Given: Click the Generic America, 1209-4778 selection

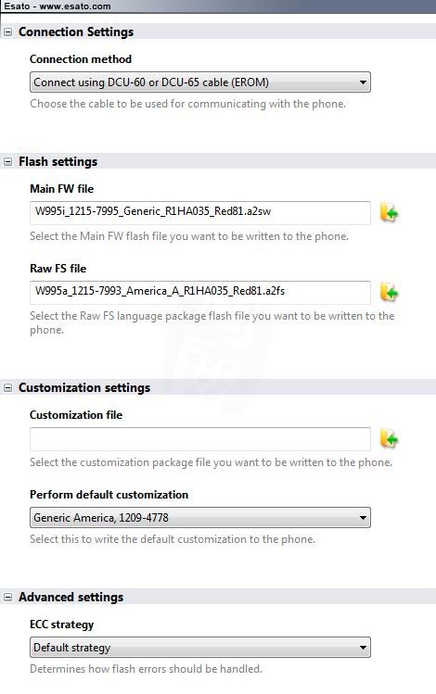Looking at the screenshot, I should [x=101, y=518].
